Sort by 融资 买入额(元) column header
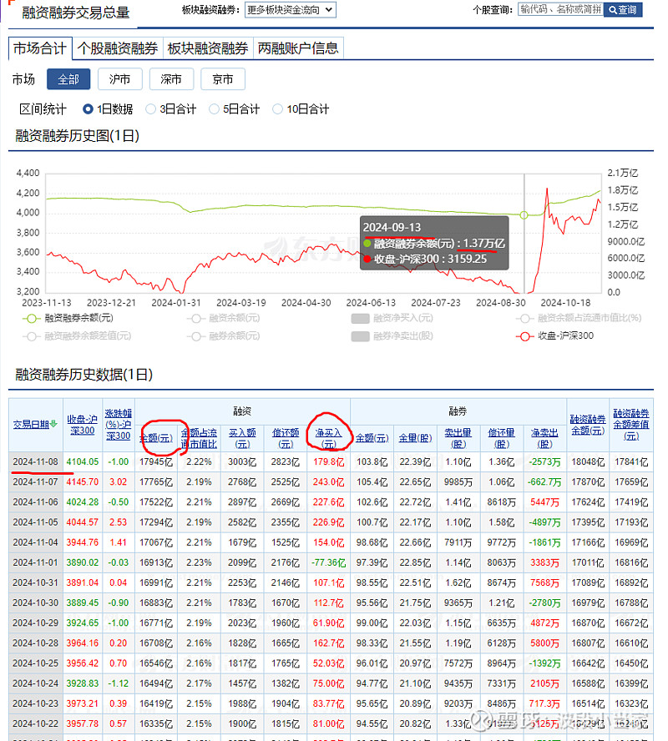The width and height of the screenshot is (668, 741). (x=242, y=438)
